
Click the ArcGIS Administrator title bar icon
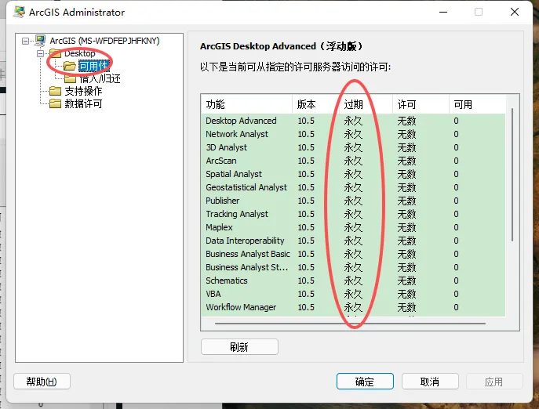click(19, 12)
